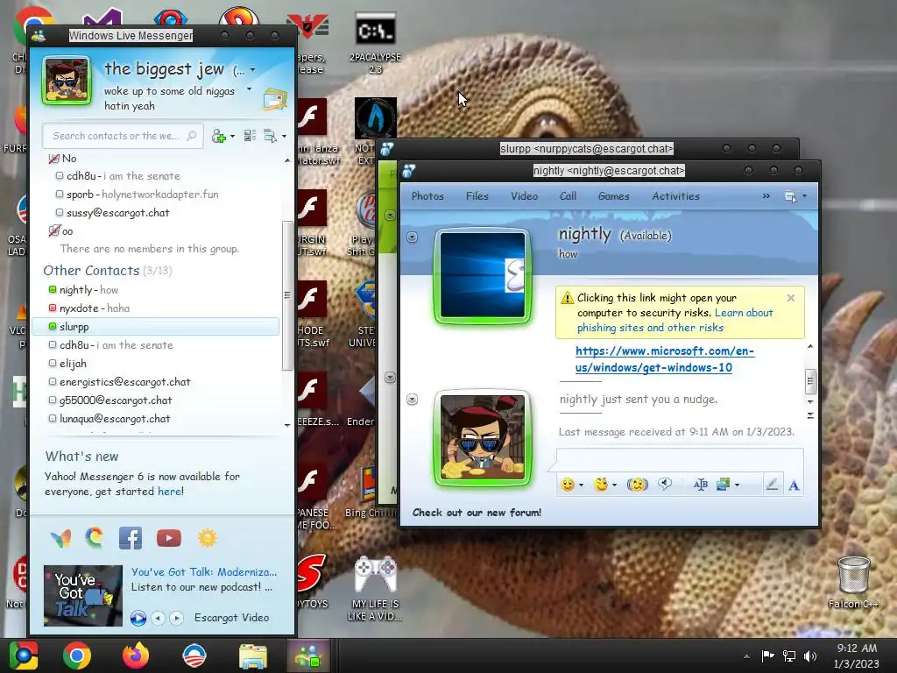Open Files menu in nightly chat
The width and height of the screenshot is (897, 673).
point(477,195)
